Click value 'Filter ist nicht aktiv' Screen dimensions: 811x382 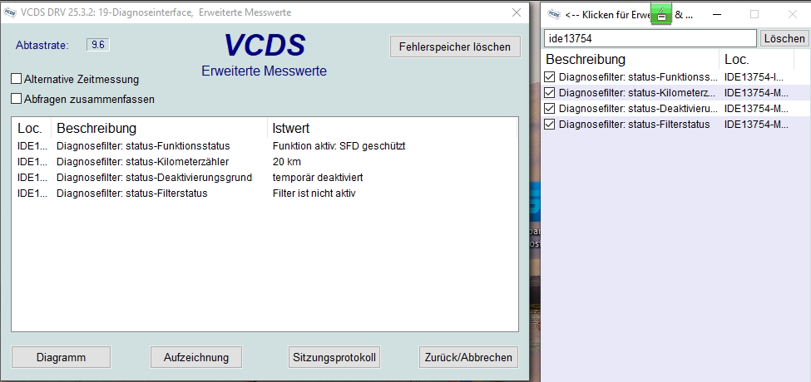pos(314,193)
